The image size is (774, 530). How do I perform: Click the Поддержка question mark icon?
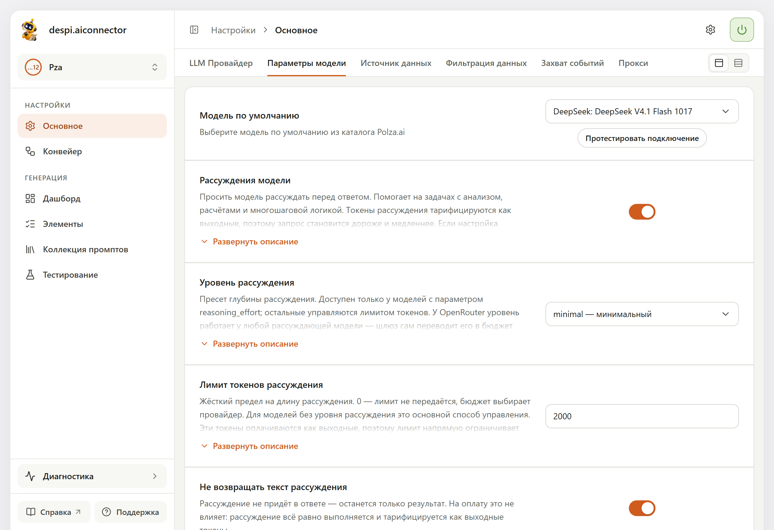pyautogui.click(x=106, y=512)
